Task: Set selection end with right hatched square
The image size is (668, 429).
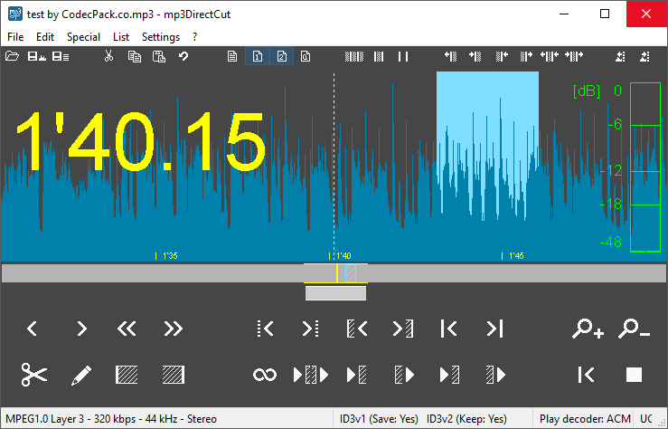Action: (173, 375)
